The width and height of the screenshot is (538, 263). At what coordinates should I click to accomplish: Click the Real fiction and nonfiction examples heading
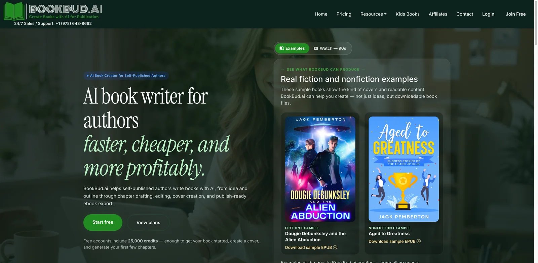point(349,79)
